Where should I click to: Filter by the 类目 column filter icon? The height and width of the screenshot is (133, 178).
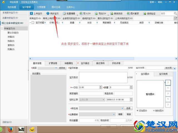(x=149, y=23)
